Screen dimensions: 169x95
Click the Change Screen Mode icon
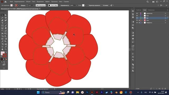click(x=4, y=65)
